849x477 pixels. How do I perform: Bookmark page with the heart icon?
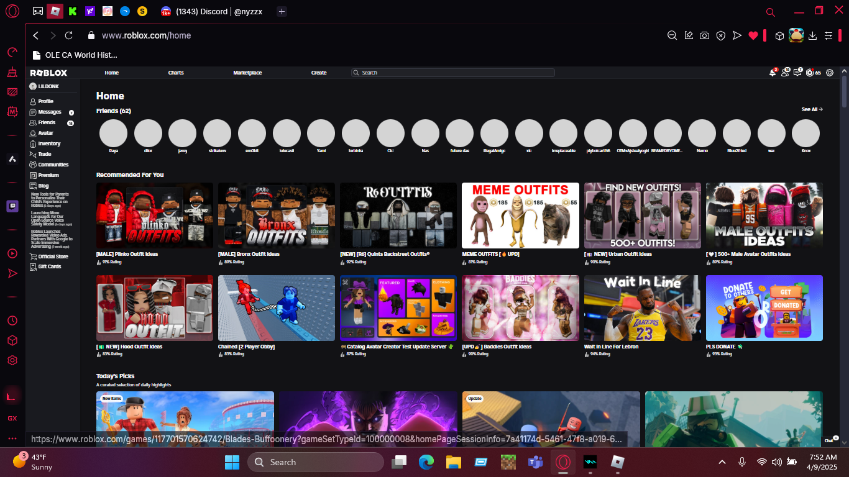(x=753, y=35)
